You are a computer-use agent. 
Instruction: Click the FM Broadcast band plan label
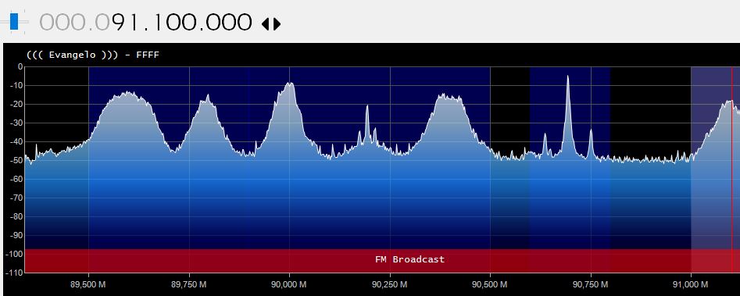409,259
